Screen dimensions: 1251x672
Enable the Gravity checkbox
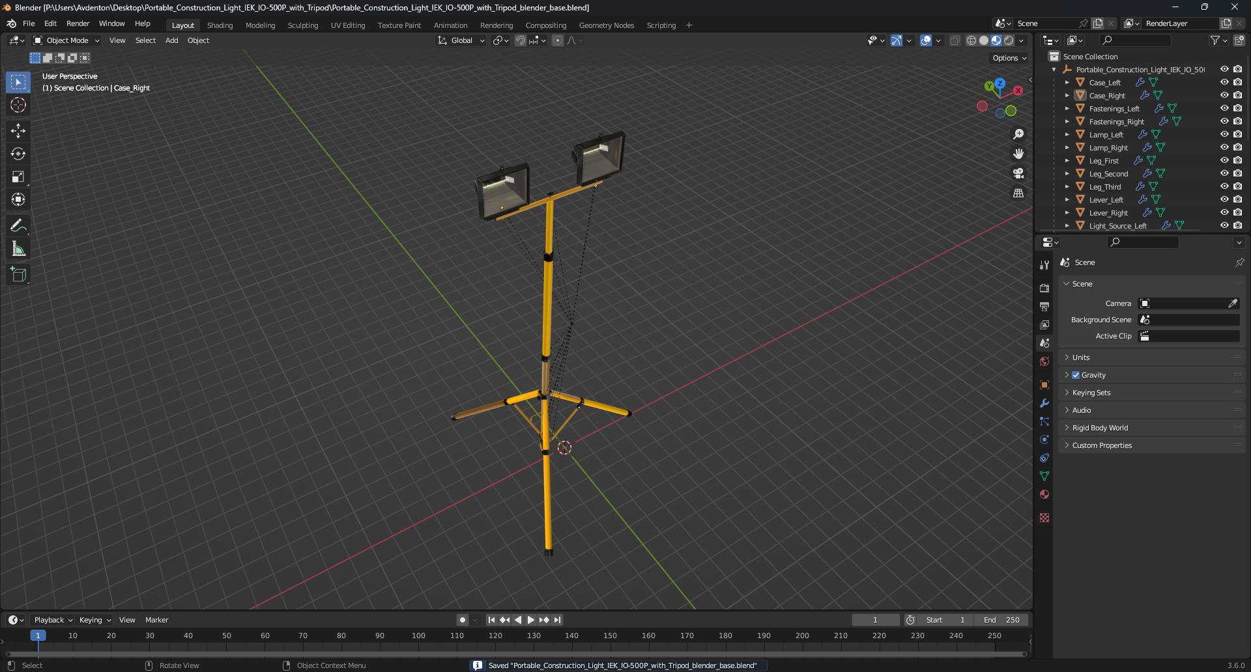pyautogui.click(x=1076, y=375)
